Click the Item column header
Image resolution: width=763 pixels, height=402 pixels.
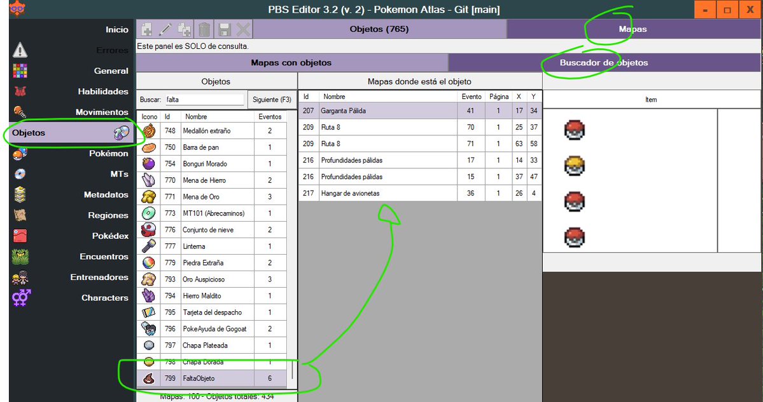[651, 100]
